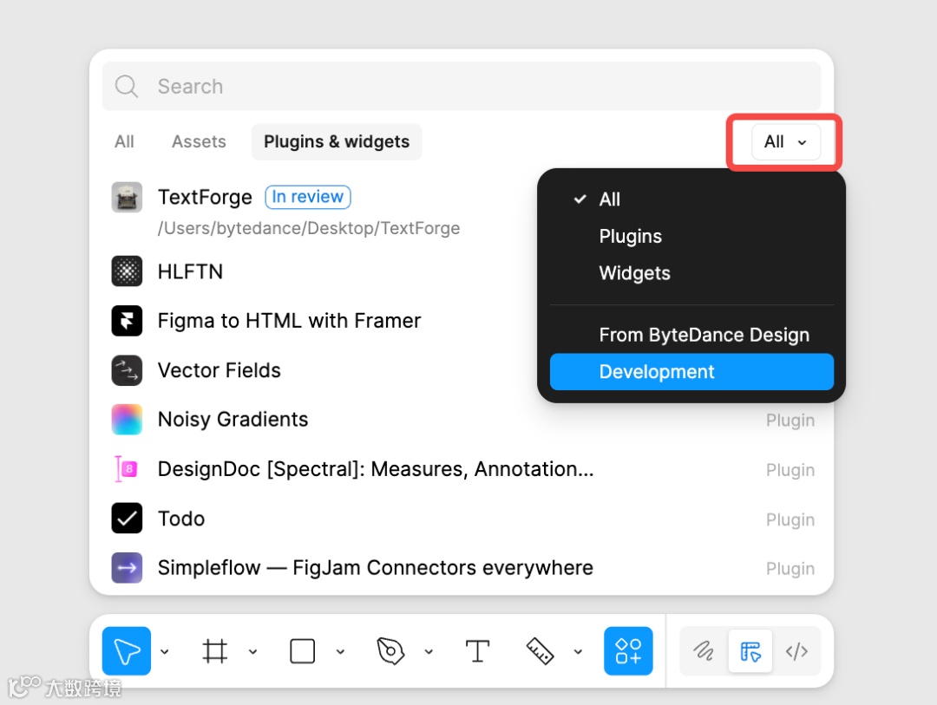The height and width of the screenshot is (705, 937).
Task: Click TextForge path /Users/bytedance/Desktop/TextForge
Action: pos(309,228)
